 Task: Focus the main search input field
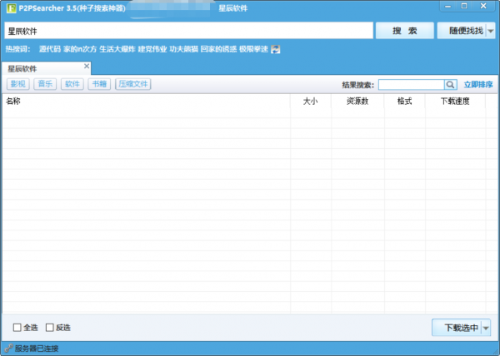coord(189,31)
